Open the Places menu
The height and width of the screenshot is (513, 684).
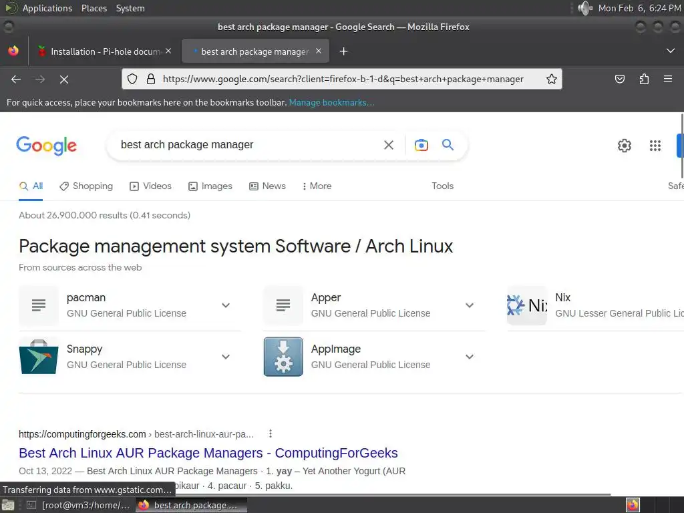tap(94, 8)
